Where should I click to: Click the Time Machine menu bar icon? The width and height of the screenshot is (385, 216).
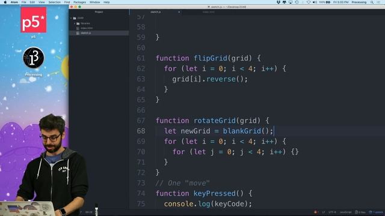coord(297,2)
